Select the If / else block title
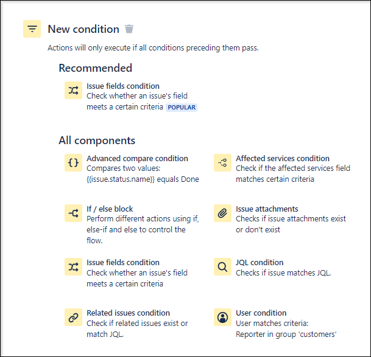This screenshot has width=371, height=357. pos(110,209)
